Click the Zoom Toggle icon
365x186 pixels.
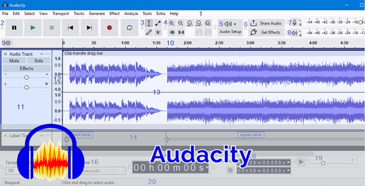(x=208, y=23)
